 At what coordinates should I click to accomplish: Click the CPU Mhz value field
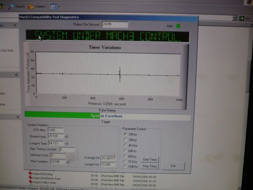point(56,130)
